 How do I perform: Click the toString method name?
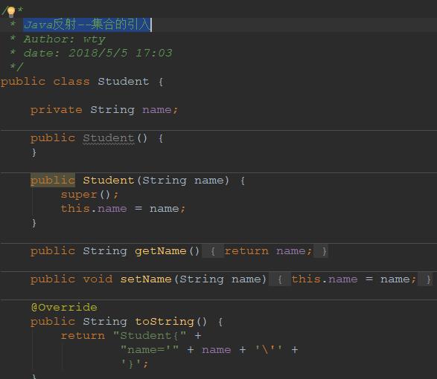[164, 322]
